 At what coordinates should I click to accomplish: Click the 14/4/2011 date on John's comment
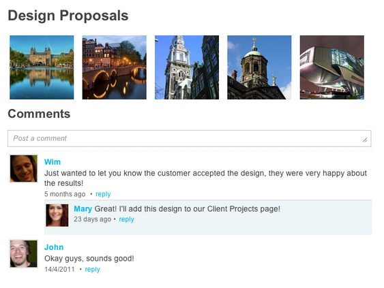pyautogui.click(x=59, y=270)
